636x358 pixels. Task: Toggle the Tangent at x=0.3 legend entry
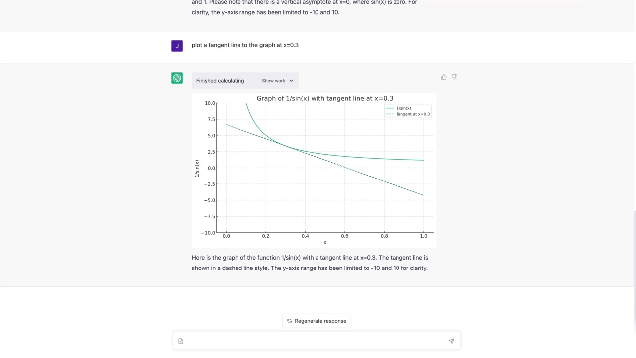point(413,114)
